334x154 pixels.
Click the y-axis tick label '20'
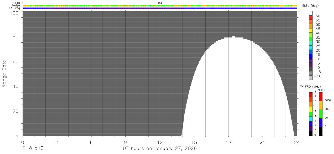[16, 111]
